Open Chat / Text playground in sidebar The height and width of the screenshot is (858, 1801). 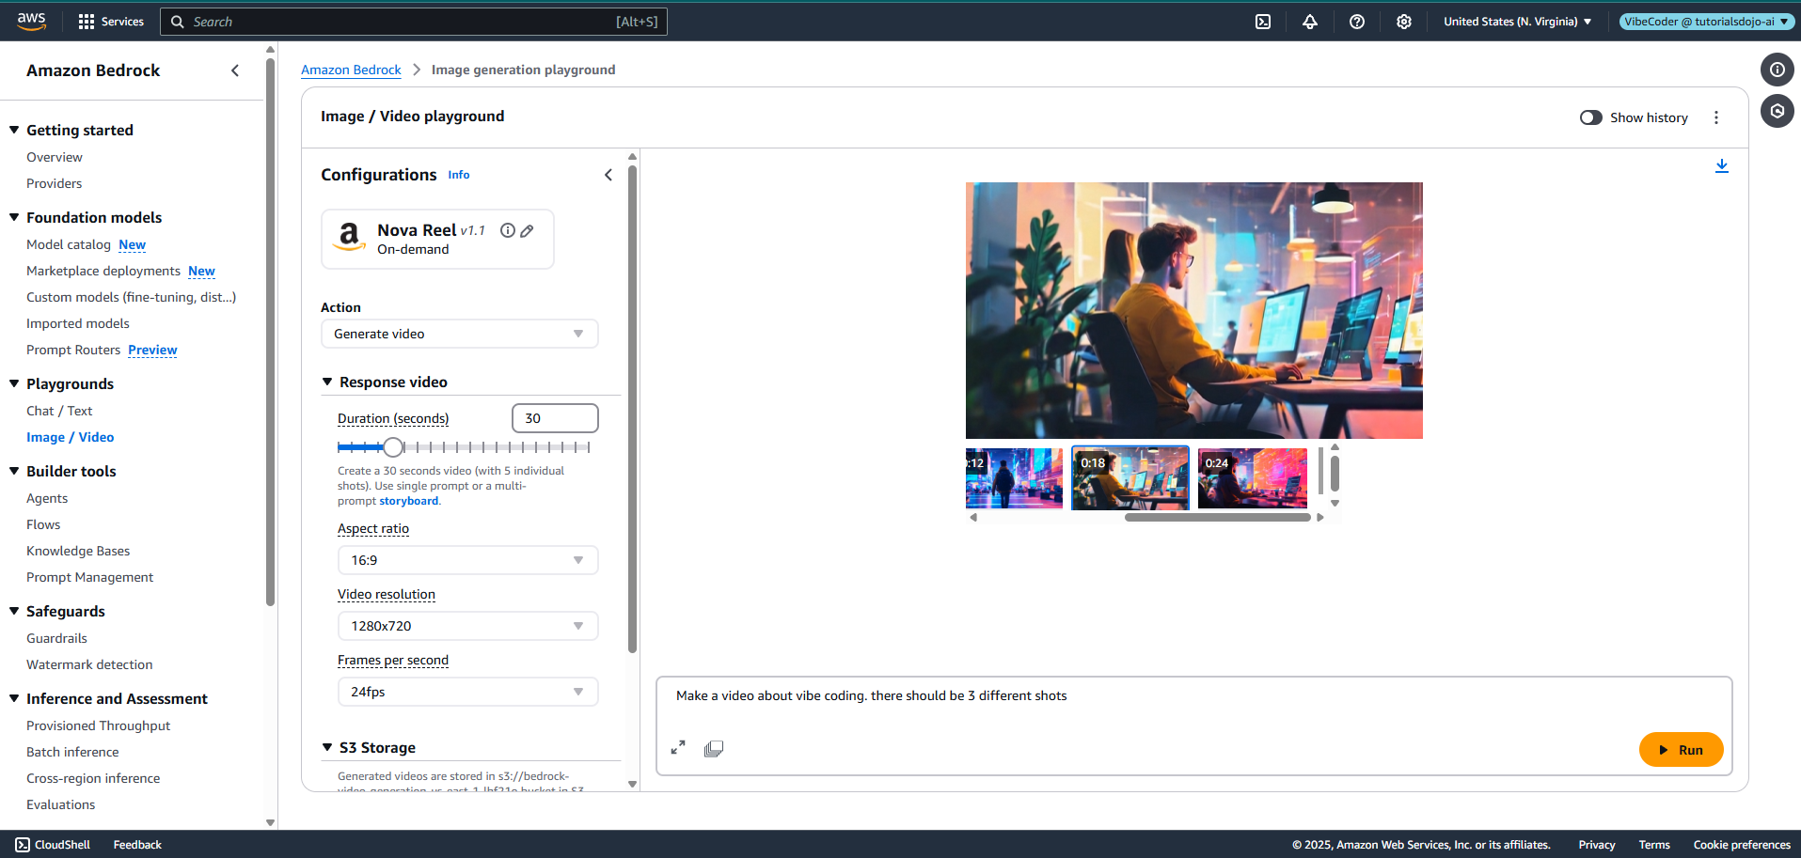click(59, 411)
